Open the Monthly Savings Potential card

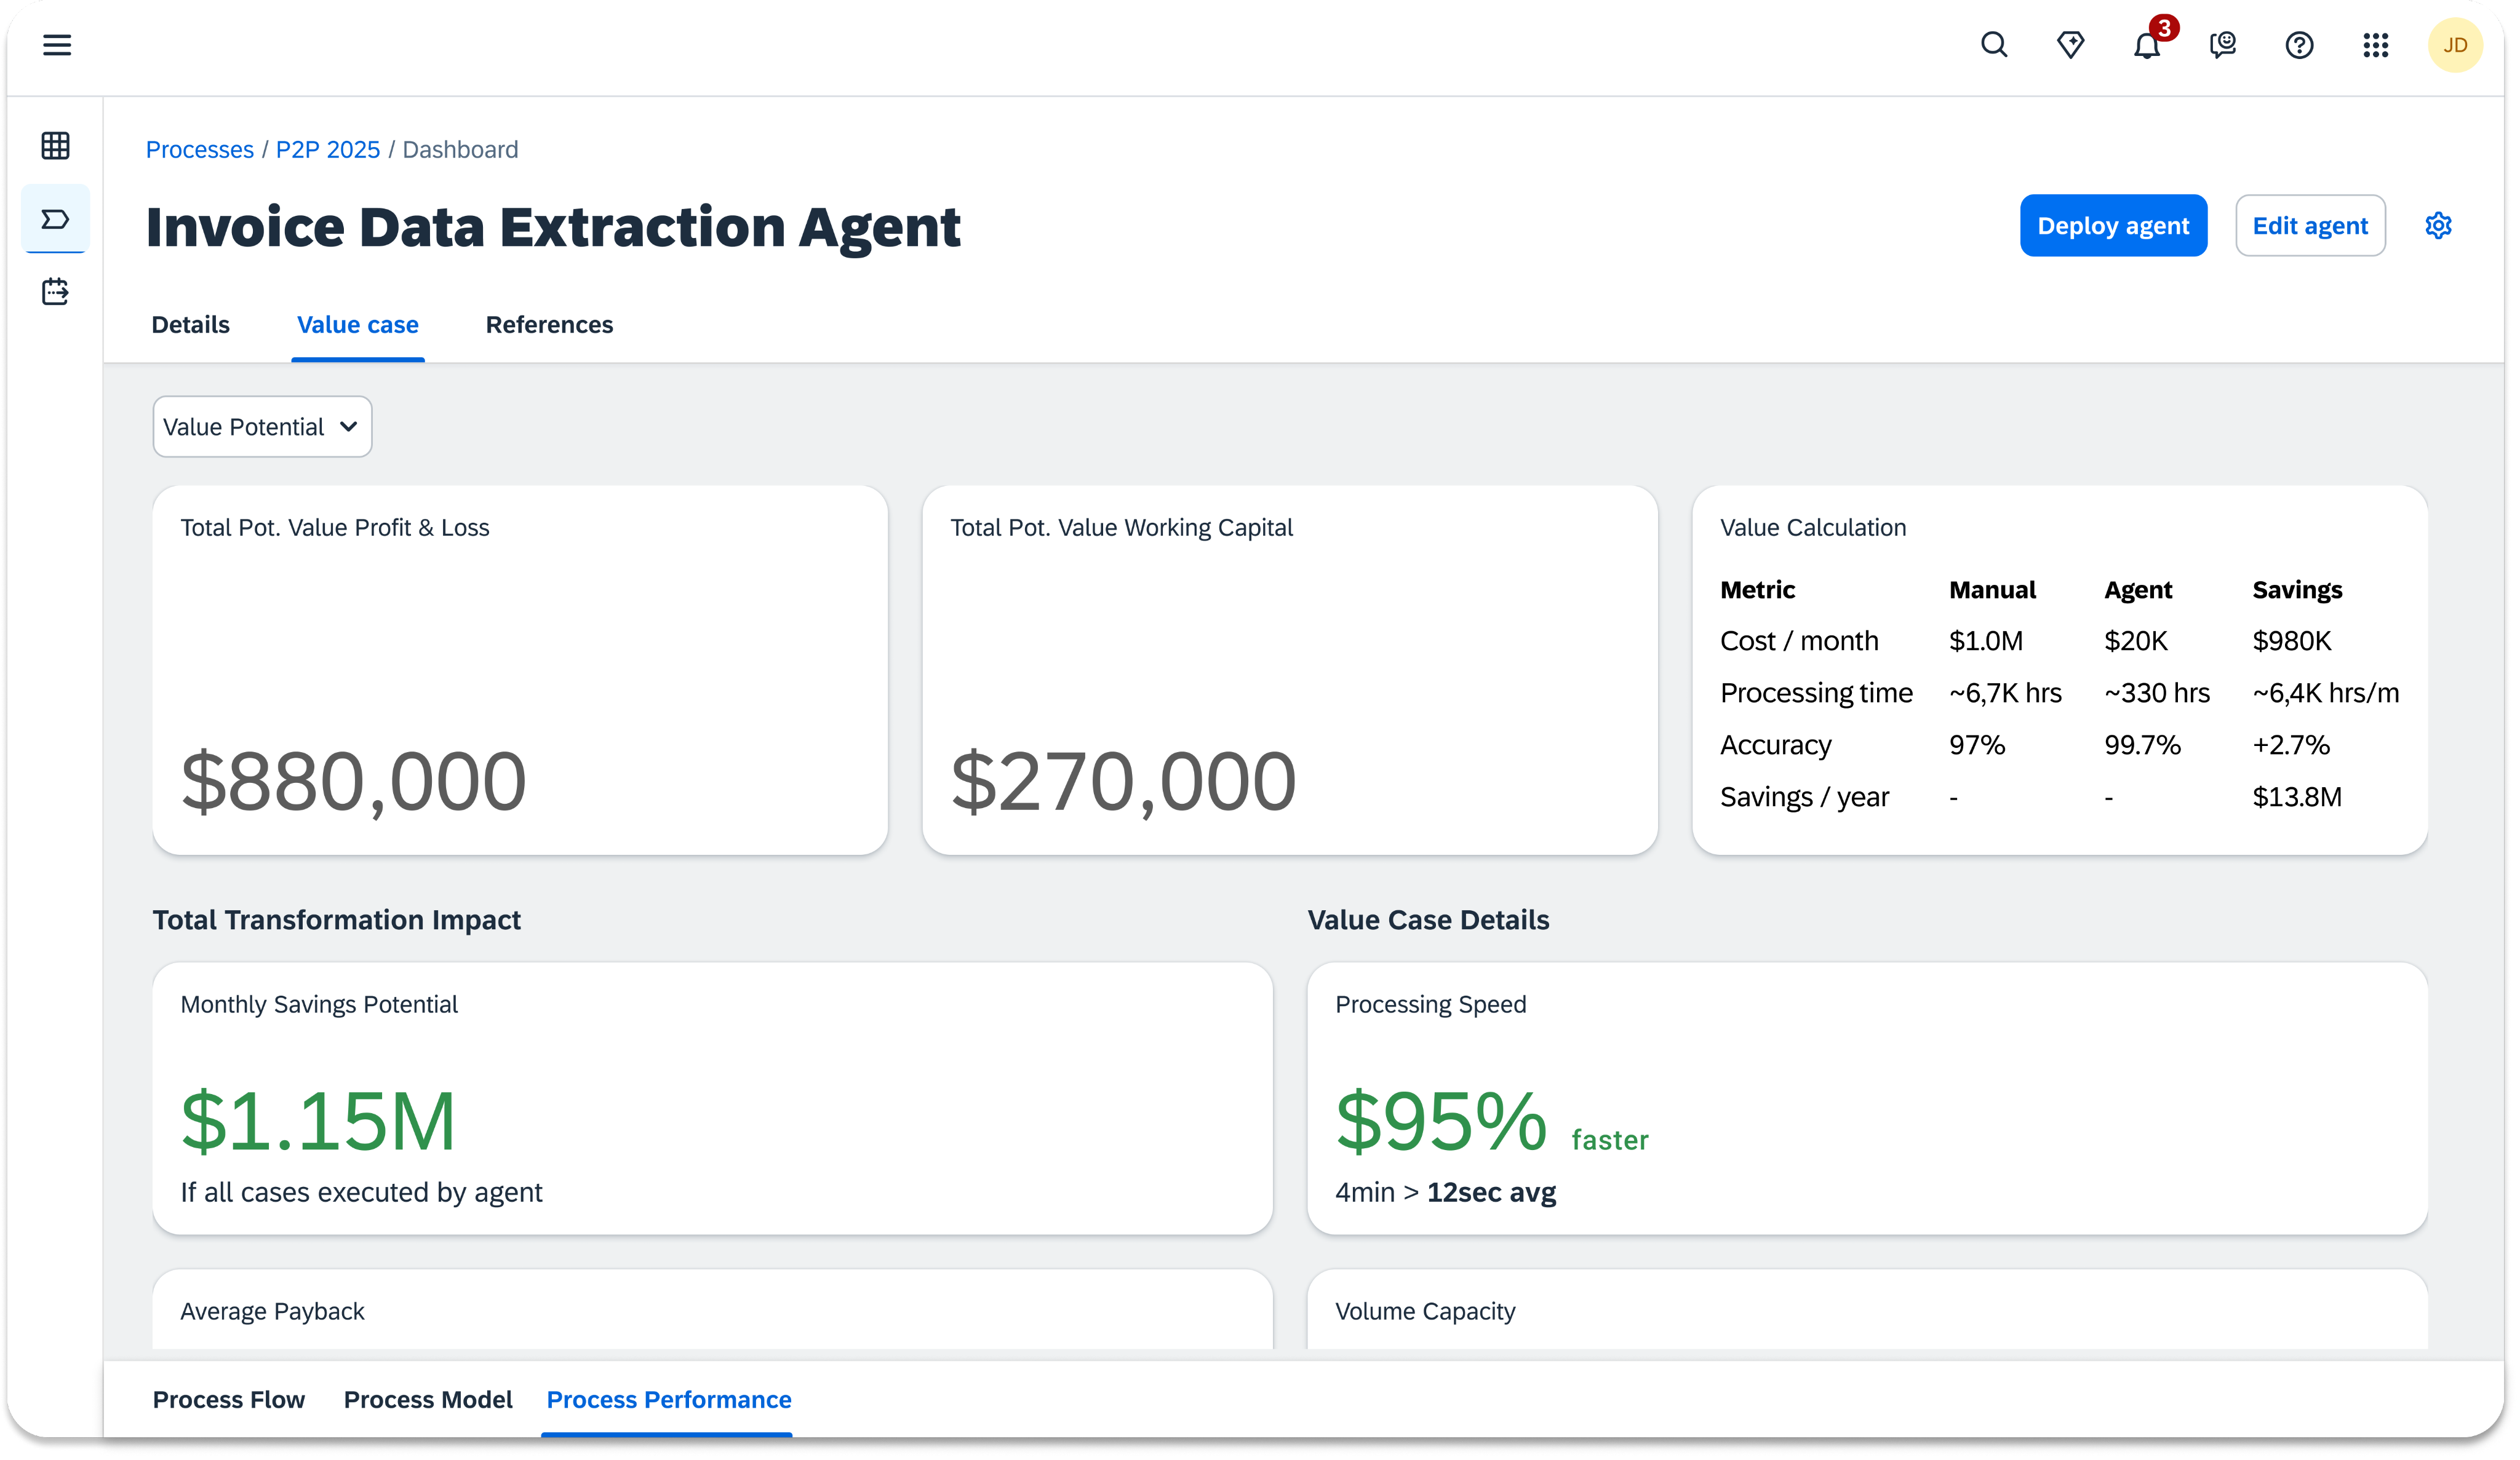click(712, 1097)
